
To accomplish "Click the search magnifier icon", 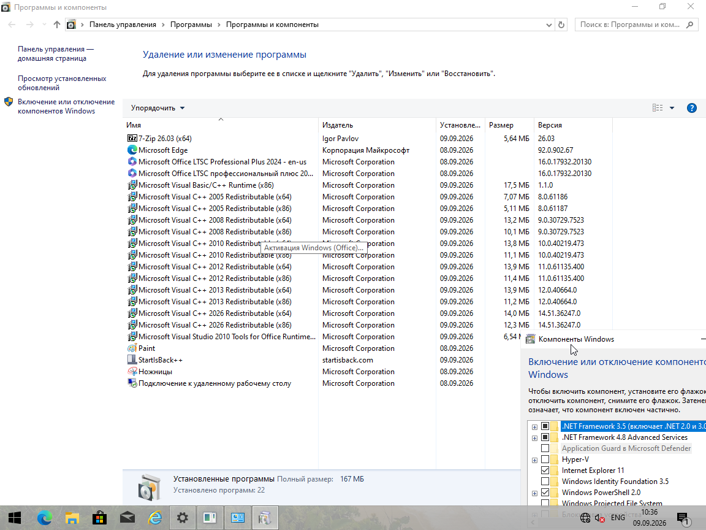I will tap(689, 25).
